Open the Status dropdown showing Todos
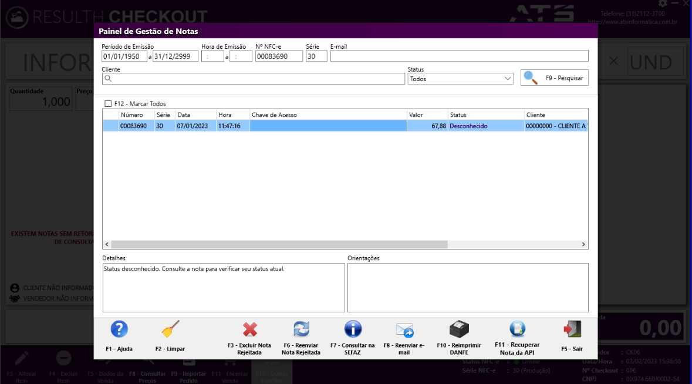 [x=460, y=79]
